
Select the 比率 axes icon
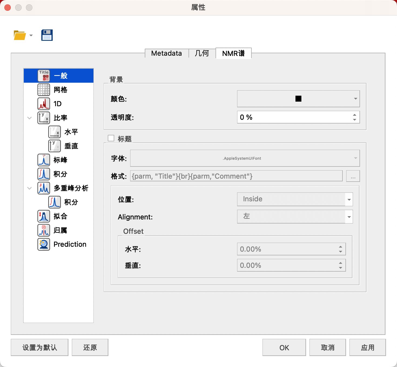44,118
